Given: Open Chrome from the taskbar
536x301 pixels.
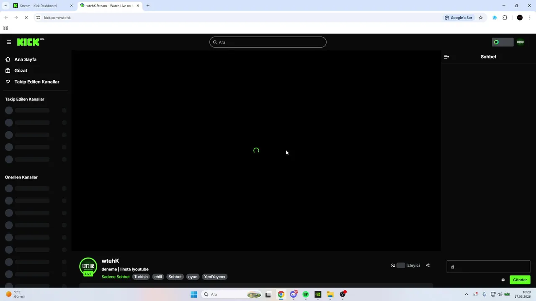Looking at the screenshot, I should coord(281,294).
